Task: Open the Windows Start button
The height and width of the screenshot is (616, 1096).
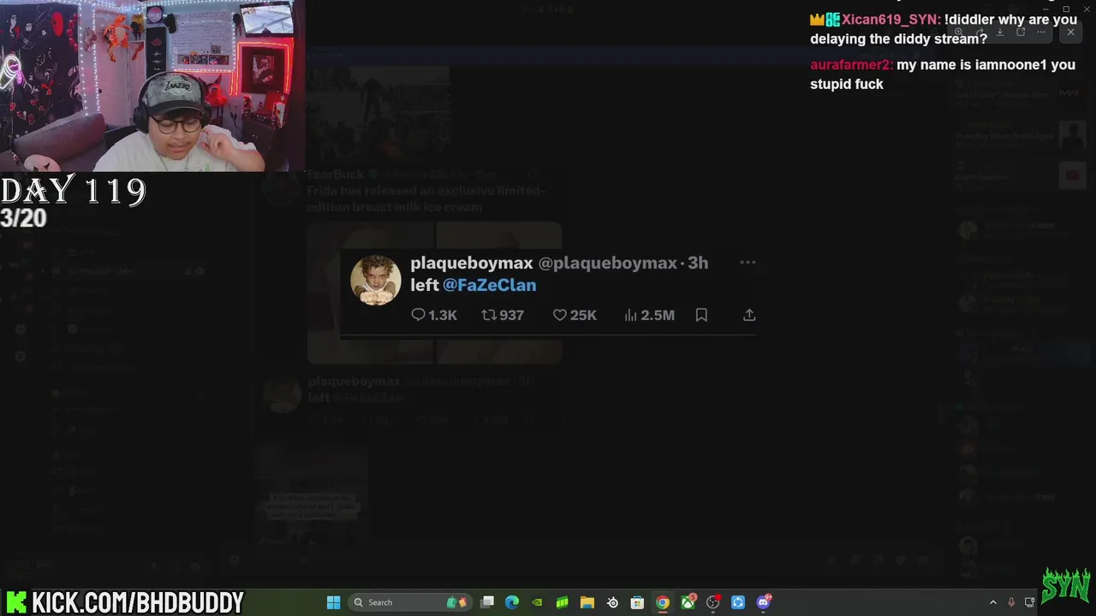Action: [333, 602]
